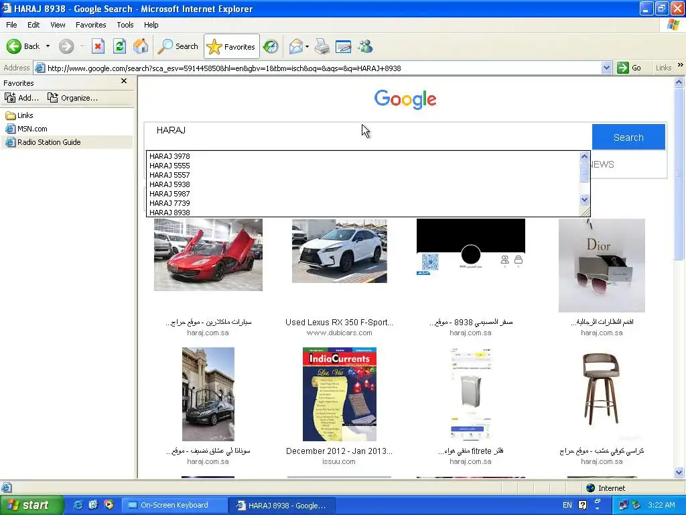Viewport: 686px width, 515px height.
Task: Click the page scrollbar up arrow
Action: pyautogui.click(x=679, y=82)
